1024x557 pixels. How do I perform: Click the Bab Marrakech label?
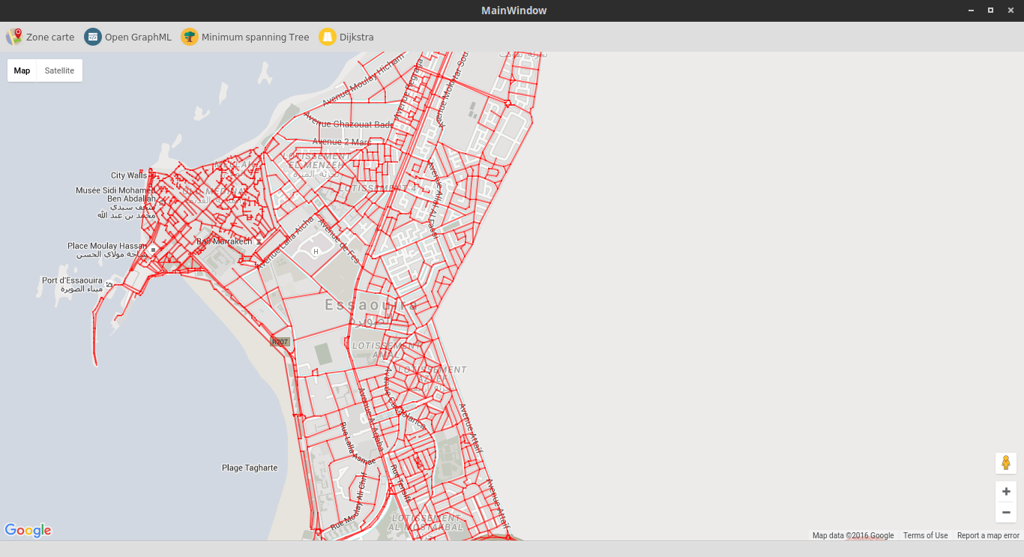[224, 241]
